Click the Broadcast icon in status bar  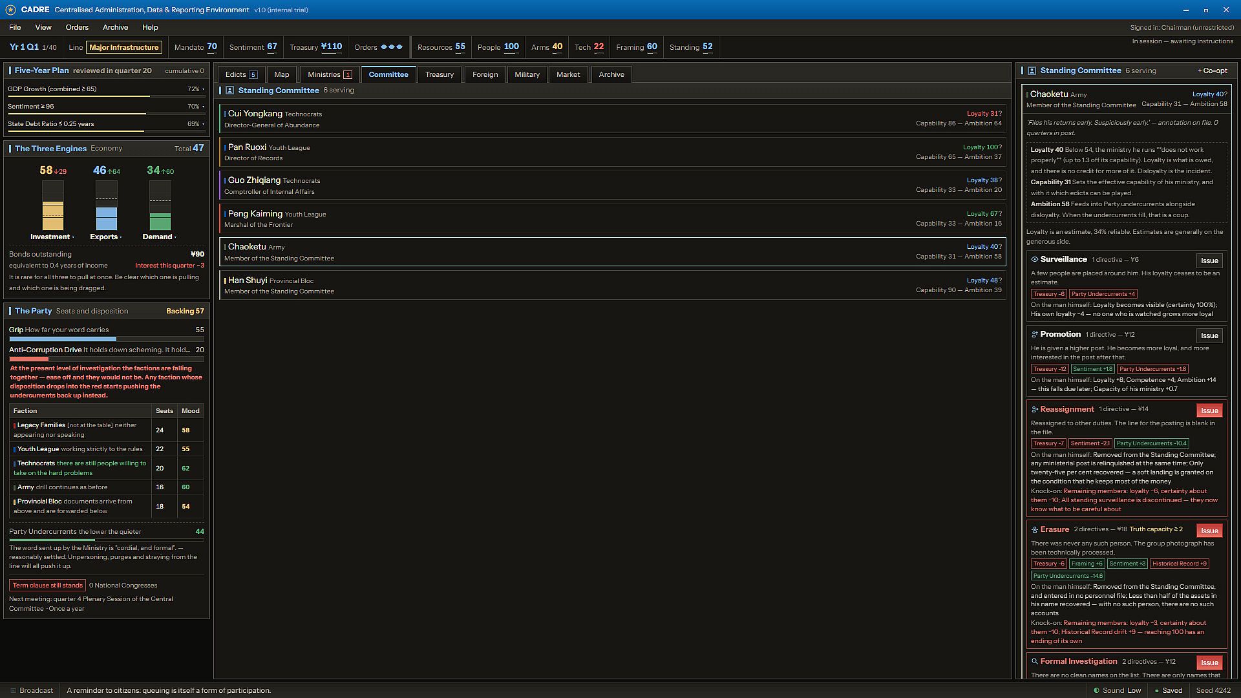tap(13, 691)
